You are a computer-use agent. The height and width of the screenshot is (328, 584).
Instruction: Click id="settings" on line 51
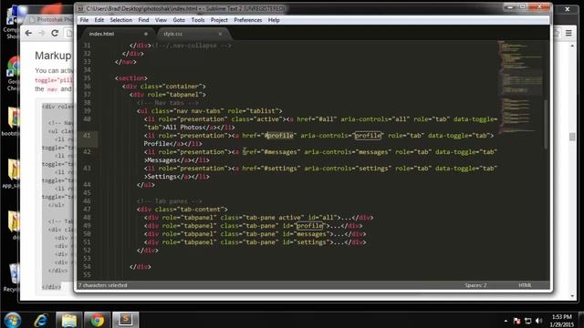tap(307, 242)
